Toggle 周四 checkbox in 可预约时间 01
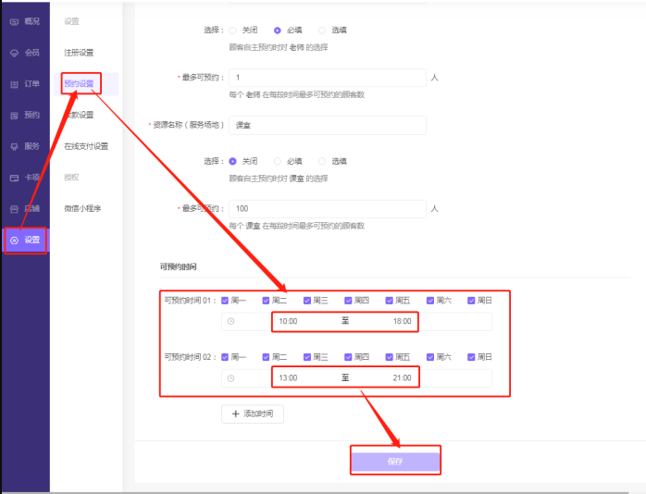Image resolution: width=646 pixels, height=494 pixels. coord(348,301)
